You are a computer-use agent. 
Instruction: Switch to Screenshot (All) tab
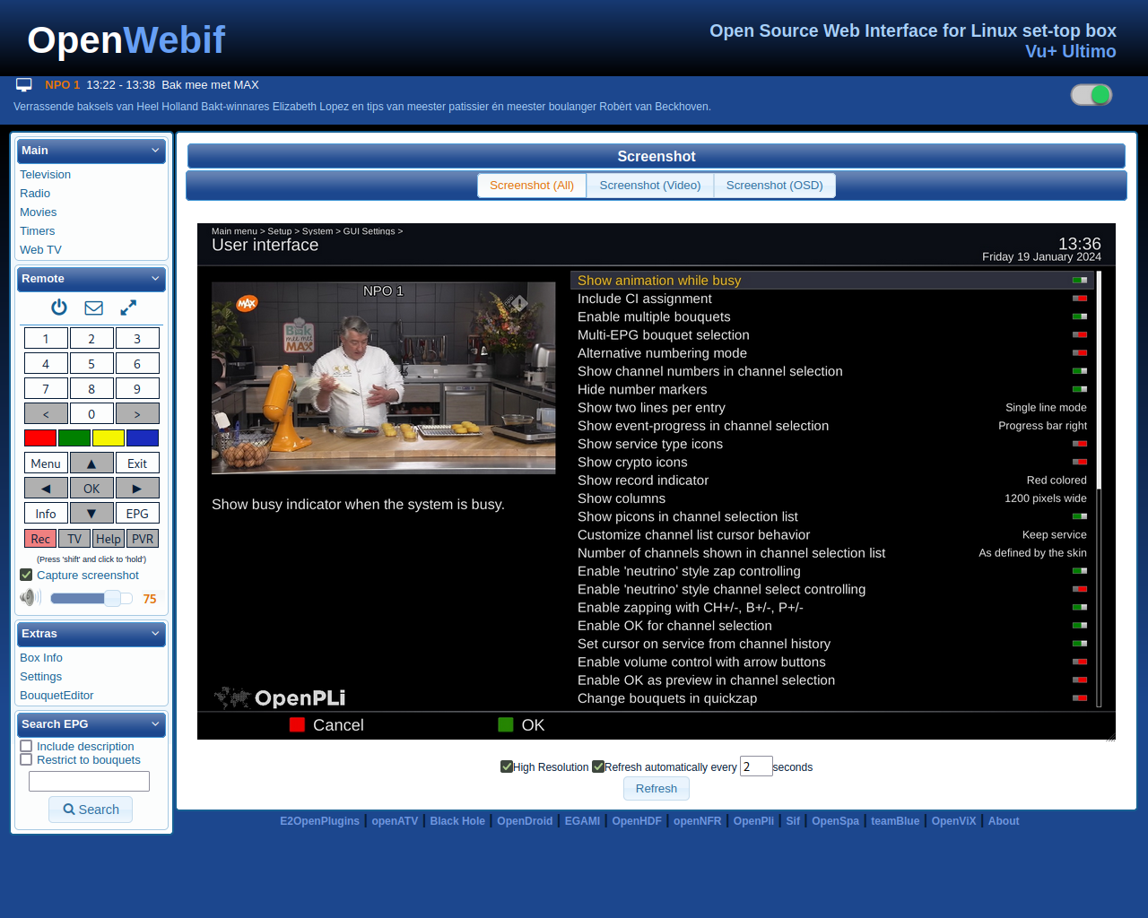(532, 186)
